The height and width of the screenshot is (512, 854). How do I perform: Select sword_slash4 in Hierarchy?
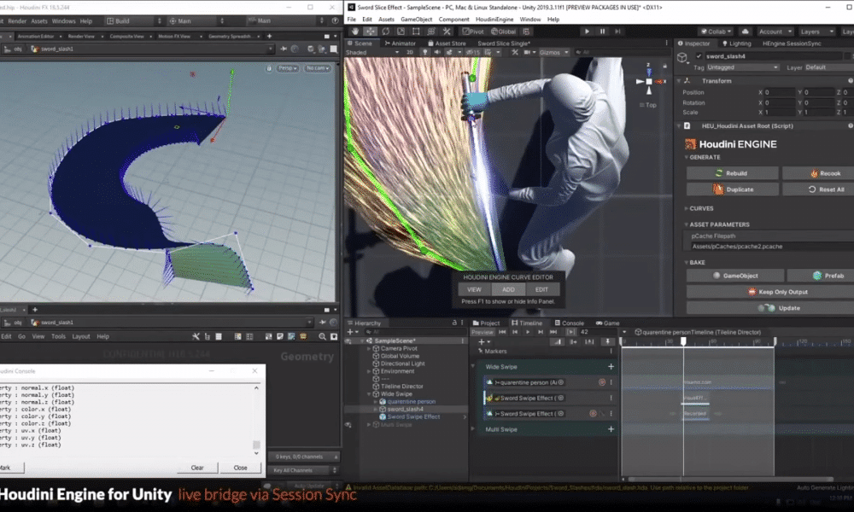point(405,409)
